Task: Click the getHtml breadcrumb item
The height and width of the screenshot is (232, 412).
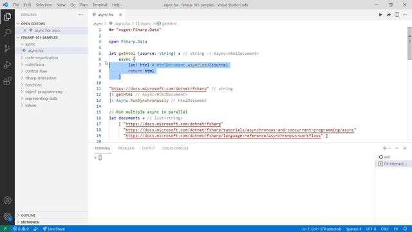Action: (x=167, y=24)
